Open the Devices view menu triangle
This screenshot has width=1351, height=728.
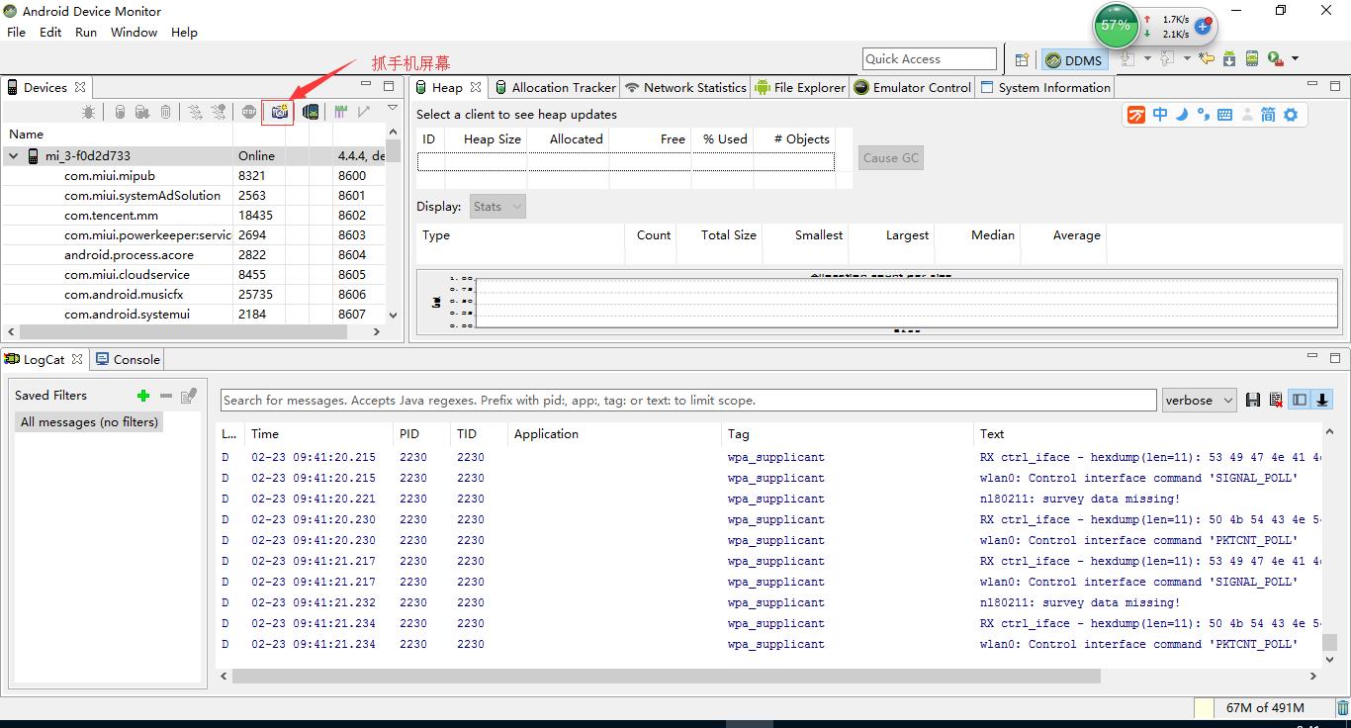click(393, 108)
